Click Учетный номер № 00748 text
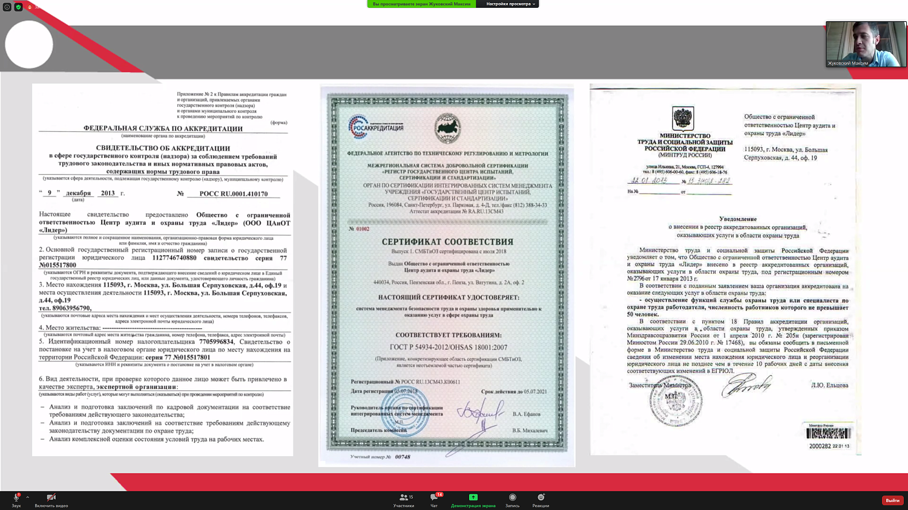The width and height of the screenshot is (908, 510). 380,457
